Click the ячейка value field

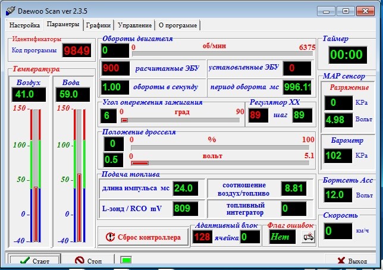[250, 237]
